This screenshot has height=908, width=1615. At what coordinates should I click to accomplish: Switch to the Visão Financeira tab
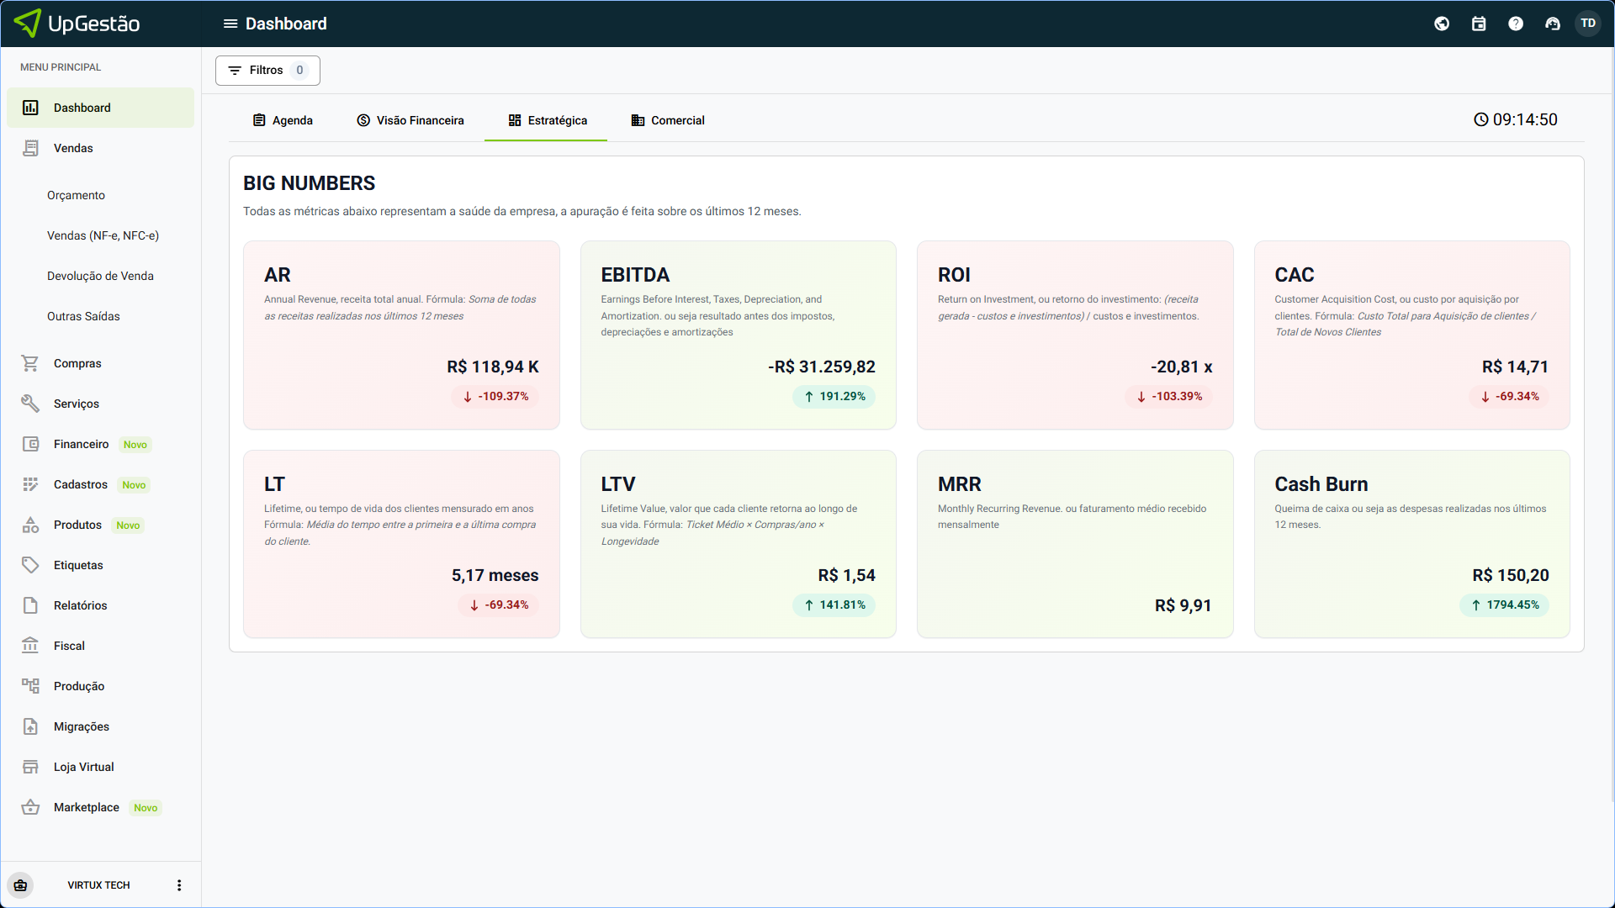click(x=410, y=120)
